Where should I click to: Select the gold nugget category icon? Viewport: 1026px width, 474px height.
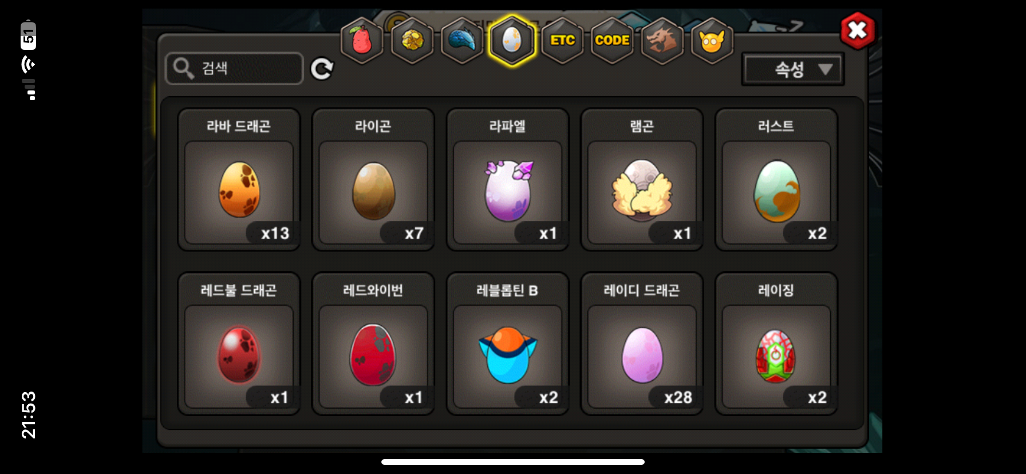point(412,41)
